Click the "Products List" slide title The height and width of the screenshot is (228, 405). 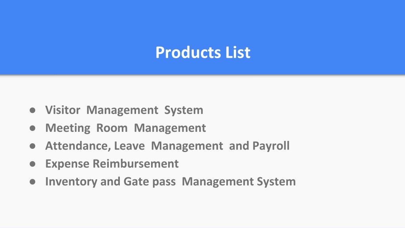[203, 53]
